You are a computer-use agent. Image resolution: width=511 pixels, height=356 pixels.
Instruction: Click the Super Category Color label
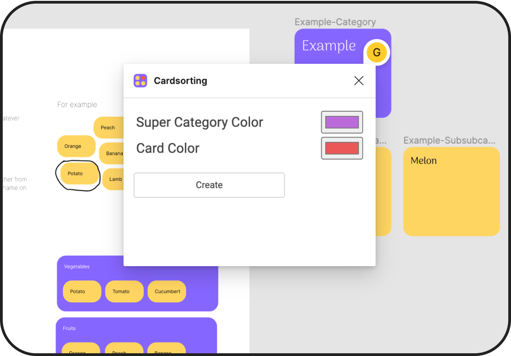pos(199,123)
